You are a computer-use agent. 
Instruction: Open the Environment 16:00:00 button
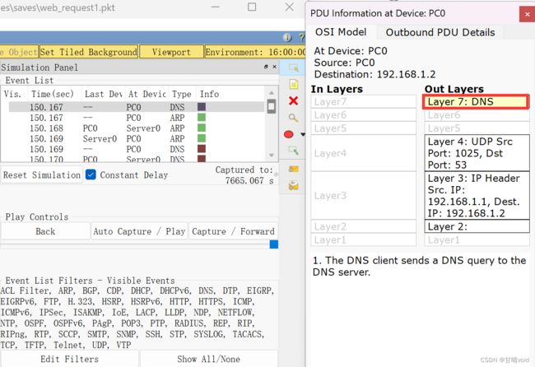click(255, 52)
